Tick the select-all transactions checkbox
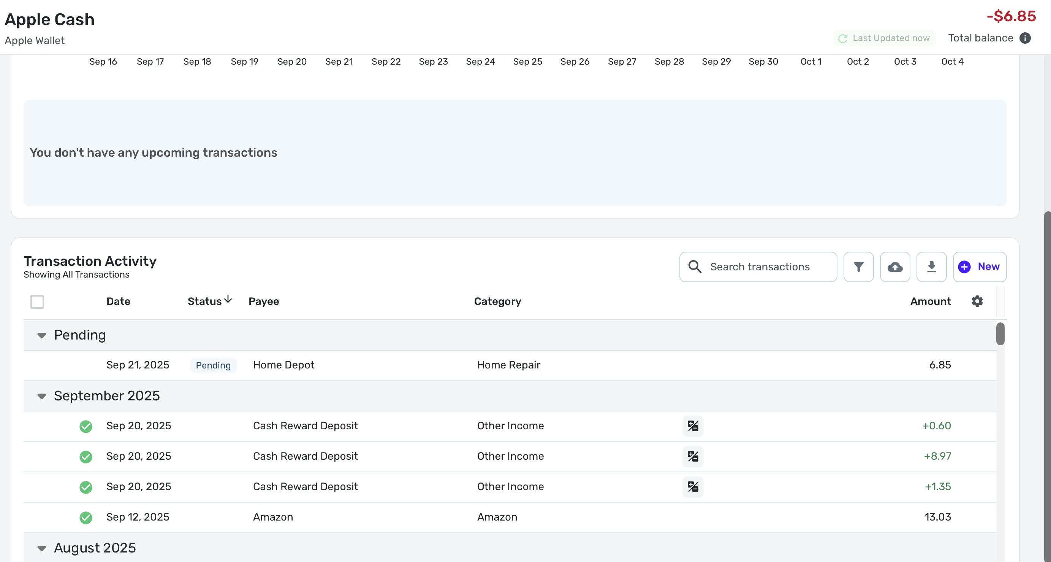Screen dimensions: 1051x562 coord(37,302)
